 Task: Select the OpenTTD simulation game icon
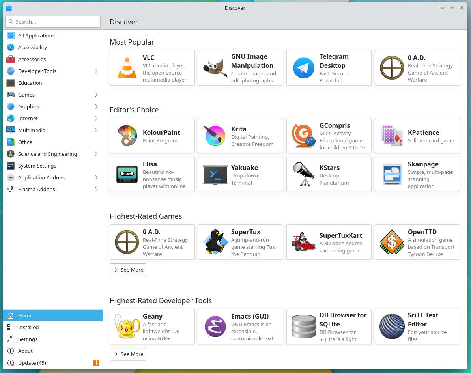pyautogui.click(x=392, y=242)
